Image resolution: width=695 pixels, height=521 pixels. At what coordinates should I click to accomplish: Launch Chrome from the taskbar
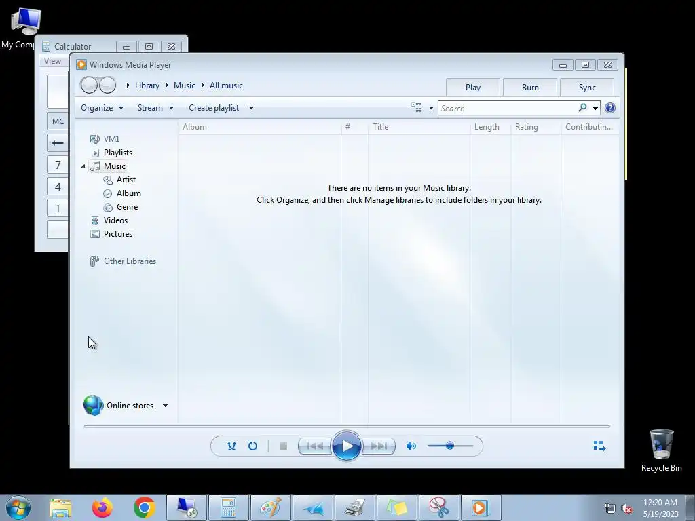point(144,507)
